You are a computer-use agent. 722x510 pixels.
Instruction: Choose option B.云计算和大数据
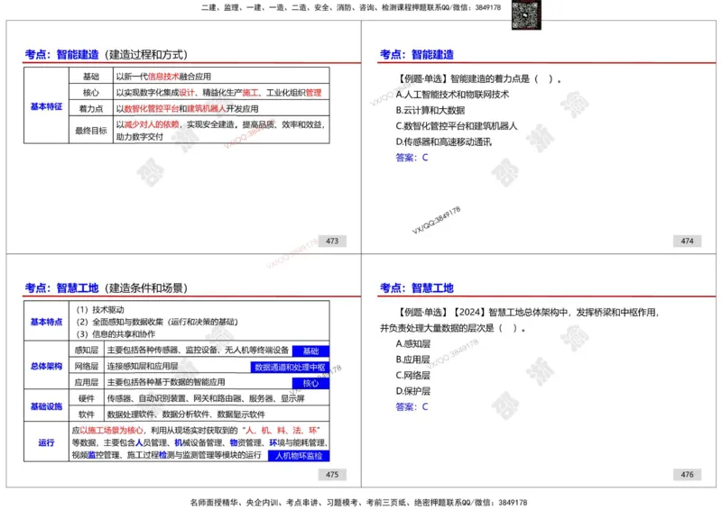pyautogui.click(x=430, y=110)
